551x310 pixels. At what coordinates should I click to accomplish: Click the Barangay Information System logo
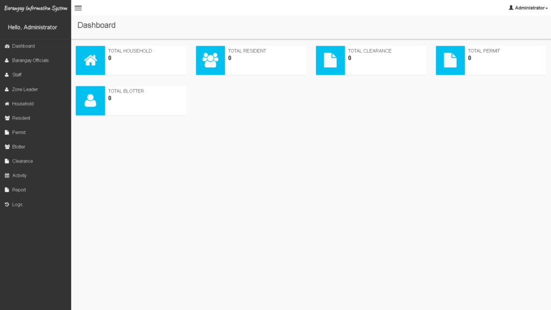[x=35, y=8]
